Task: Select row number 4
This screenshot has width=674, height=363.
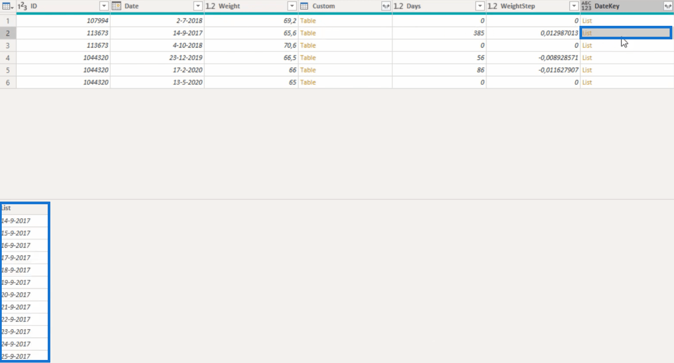Action: pyautogui.click(x=8, y=58)
